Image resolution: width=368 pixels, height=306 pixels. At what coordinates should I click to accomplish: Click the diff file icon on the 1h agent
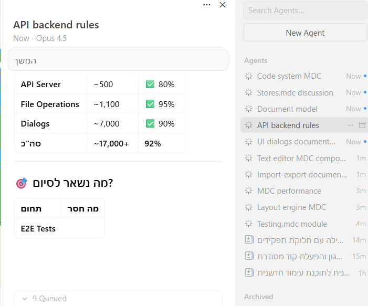[249, 272]
